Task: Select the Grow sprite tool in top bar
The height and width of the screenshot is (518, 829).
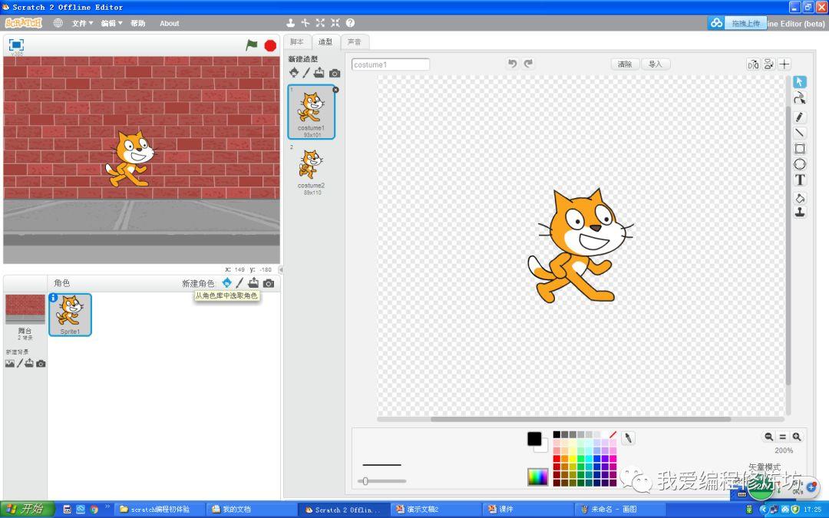Action: pos(320,23)
